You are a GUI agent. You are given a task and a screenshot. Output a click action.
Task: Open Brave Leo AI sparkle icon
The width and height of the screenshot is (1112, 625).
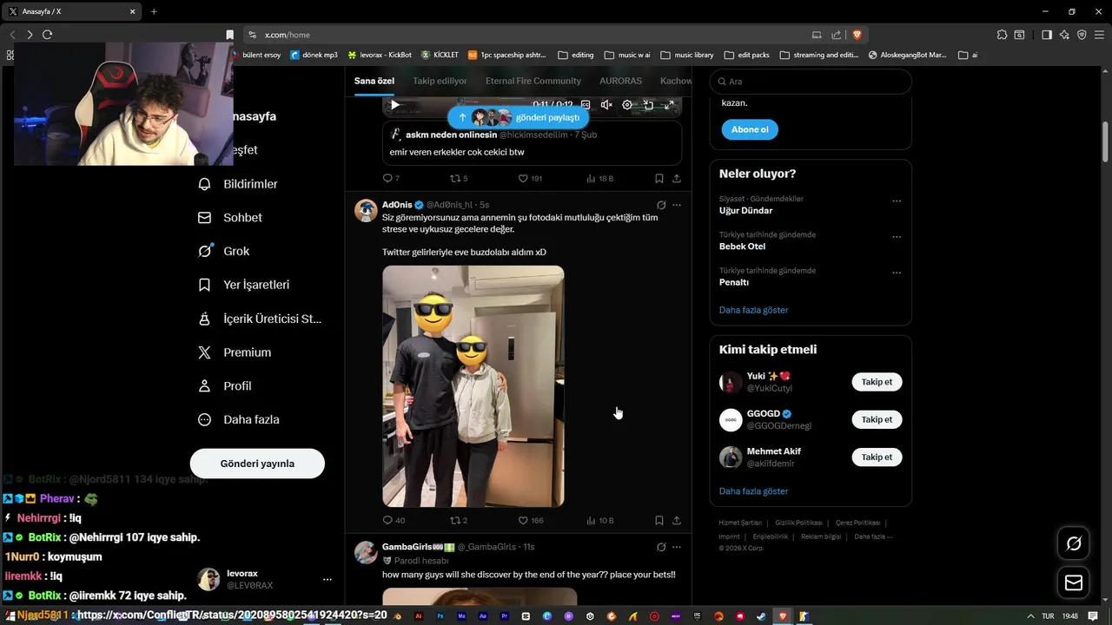(1064, 35)
